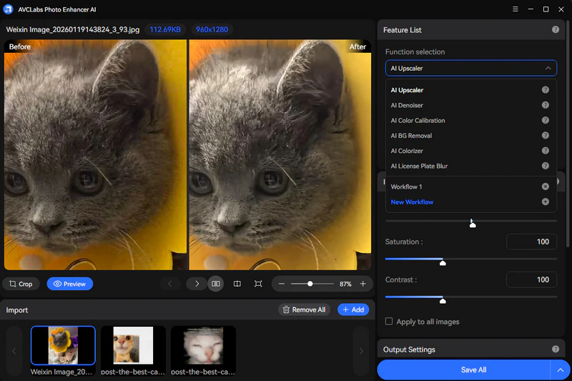Screen dimensions: 572x381
Task: Choose AI Denoiser from the list
Action: (407, 105)
